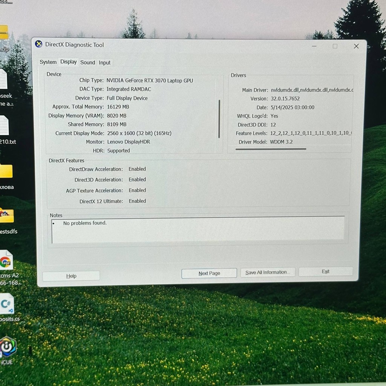Select the iCUE desktop icon

pos(8,350)
